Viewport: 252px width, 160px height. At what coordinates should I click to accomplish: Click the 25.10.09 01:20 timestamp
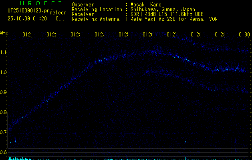click(x=27, y=18)
